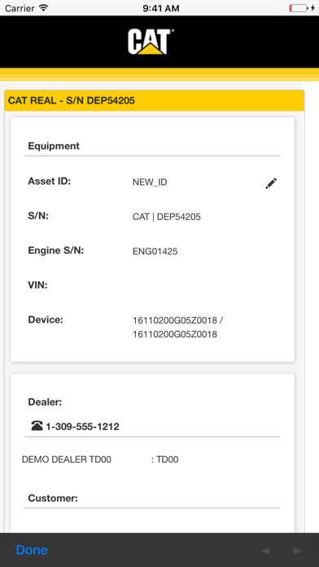
Task: Tap the VIN: label
Action: (x=38, y=285)
